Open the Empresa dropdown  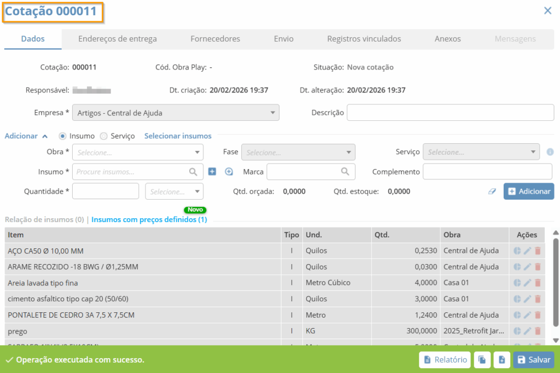pyautogui.click(x=175, y=113)
